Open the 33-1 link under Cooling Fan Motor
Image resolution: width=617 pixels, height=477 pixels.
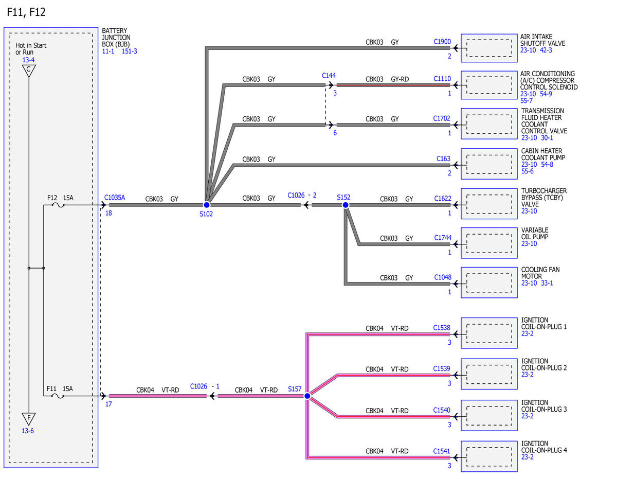tap(547, 283)
